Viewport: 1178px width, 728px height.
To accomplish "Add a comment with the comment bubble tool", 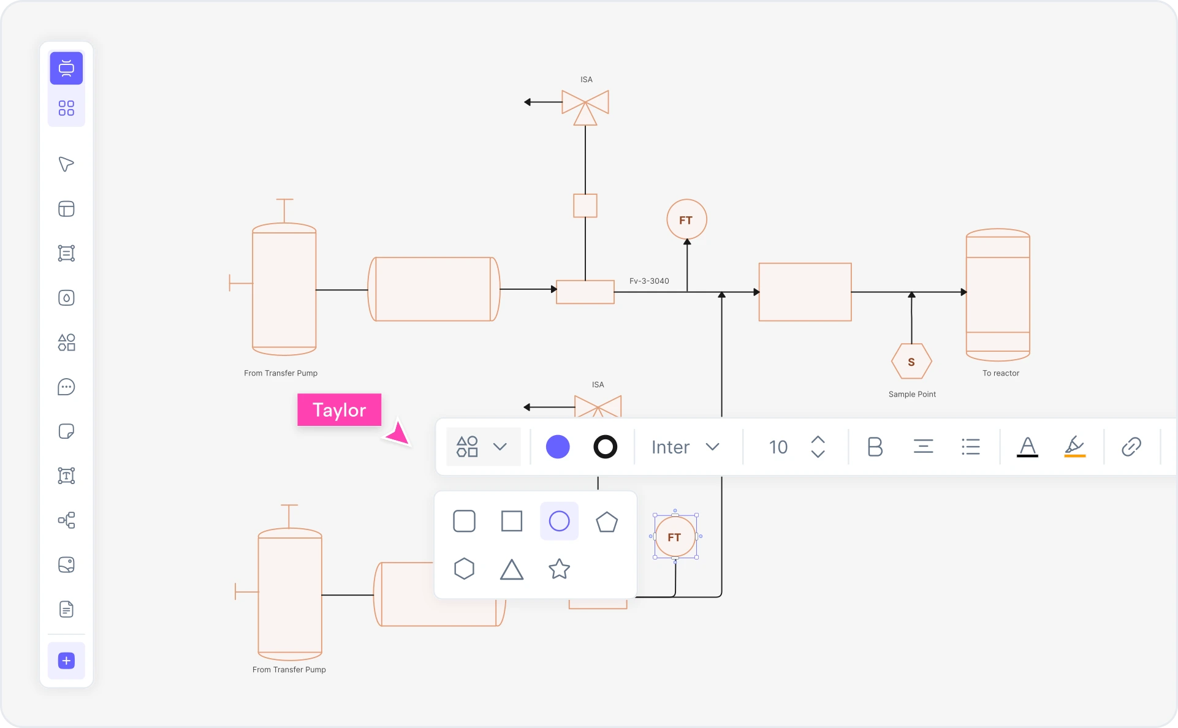I will click(x=66, y=387).
